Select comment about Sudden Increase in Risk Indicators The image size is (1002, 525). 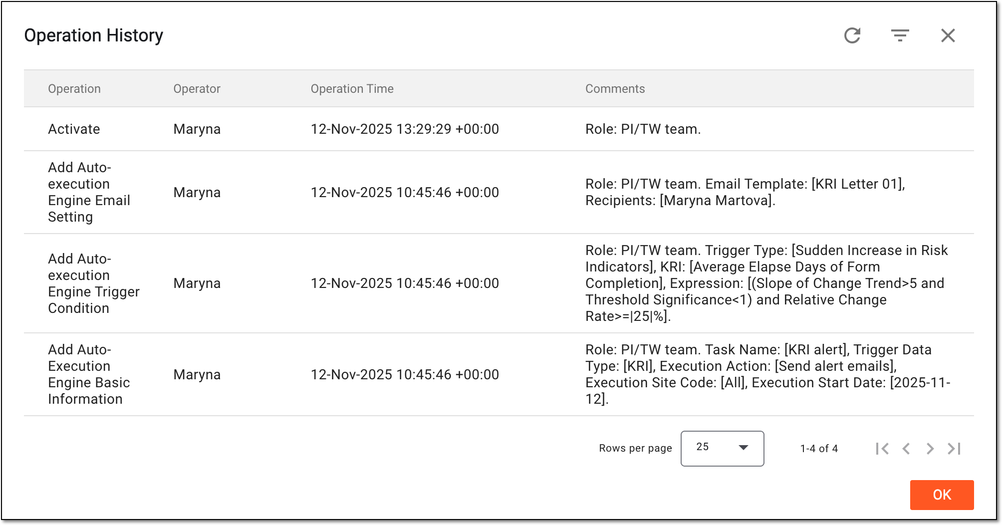tap(766, 283)
